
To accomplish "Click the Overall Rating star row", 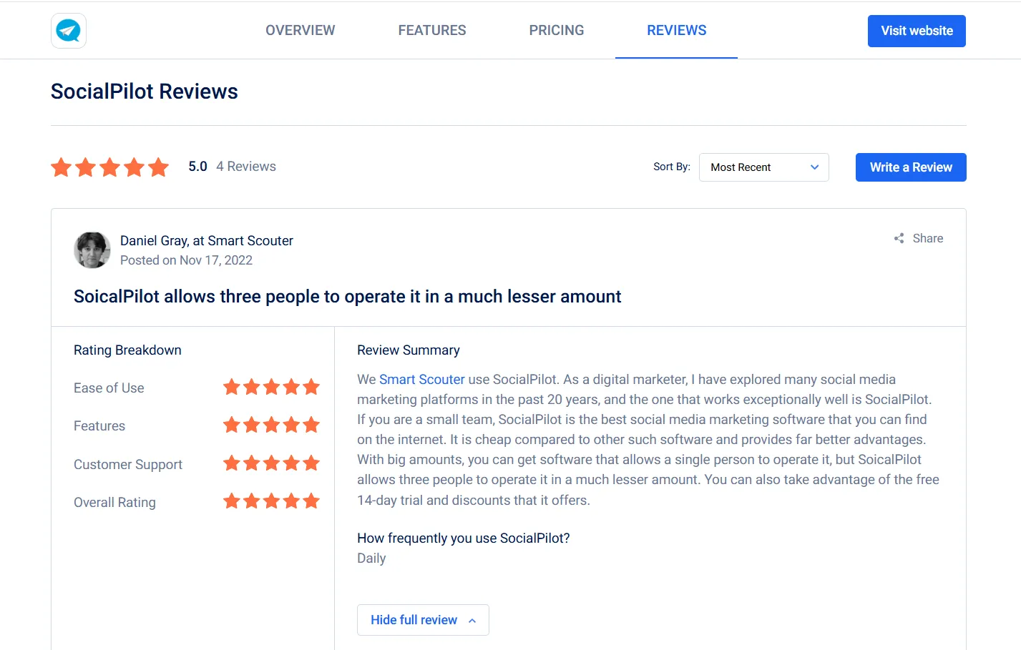I will pyautogui.click(x=272, y=501).
